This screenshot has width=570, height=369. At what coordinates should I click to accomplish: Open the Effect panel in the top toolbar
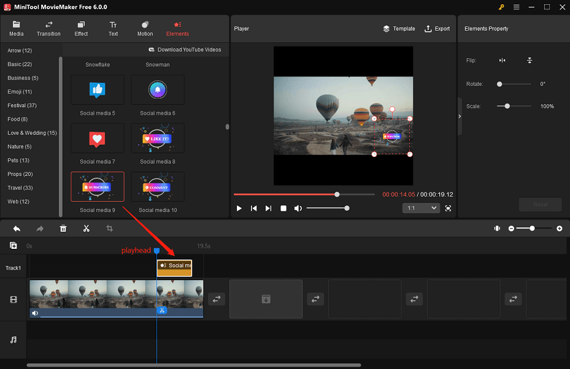[81, 28]
